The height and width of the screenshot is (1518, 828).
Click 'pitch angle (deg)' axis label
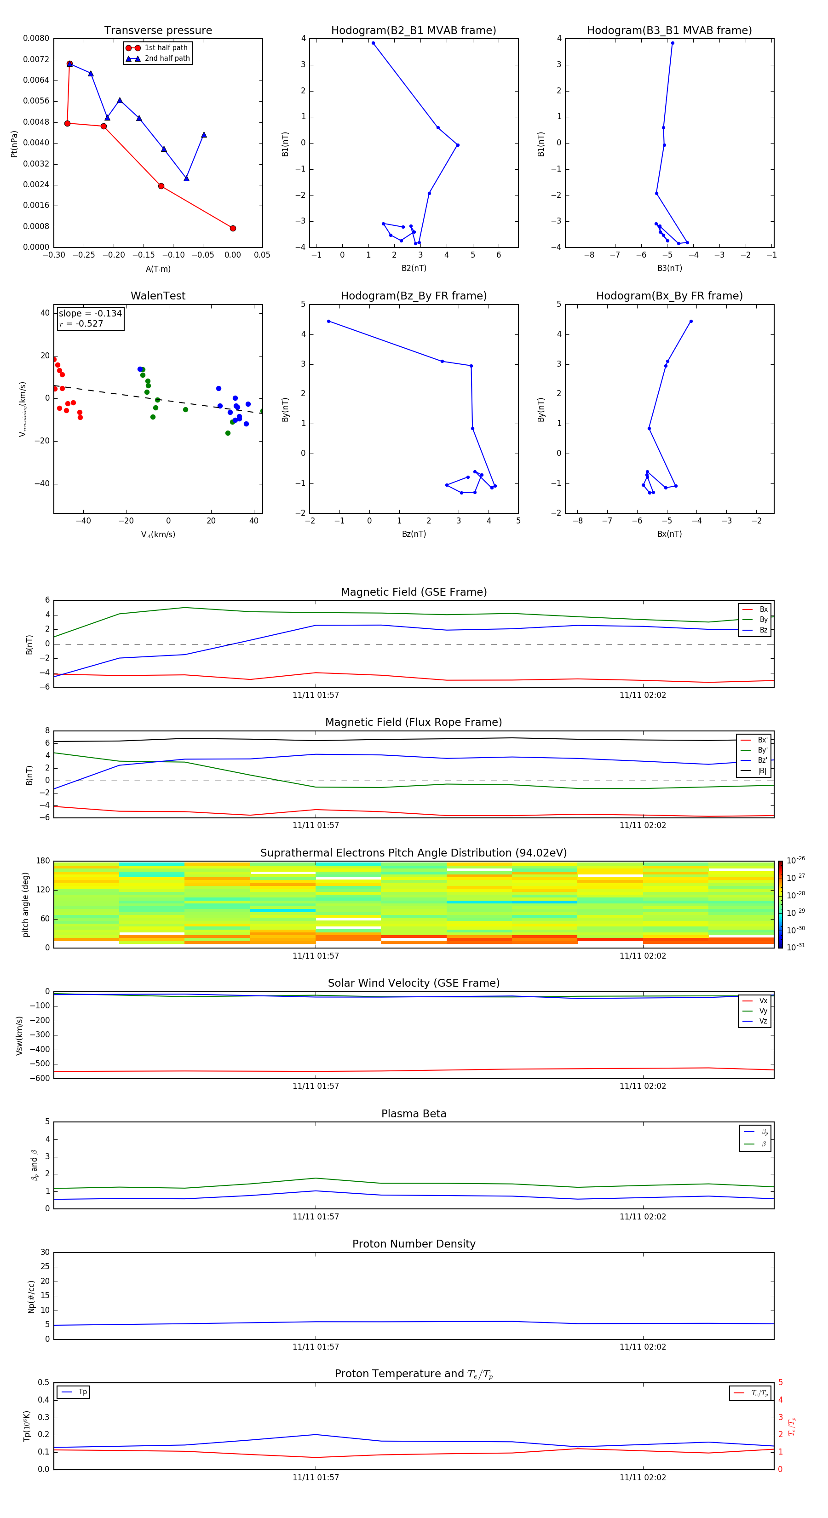pos(25,904)
